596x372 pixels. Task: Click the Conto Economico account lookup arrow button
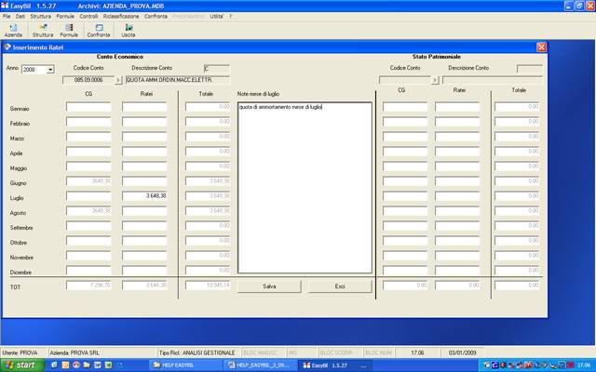(118, 80)
